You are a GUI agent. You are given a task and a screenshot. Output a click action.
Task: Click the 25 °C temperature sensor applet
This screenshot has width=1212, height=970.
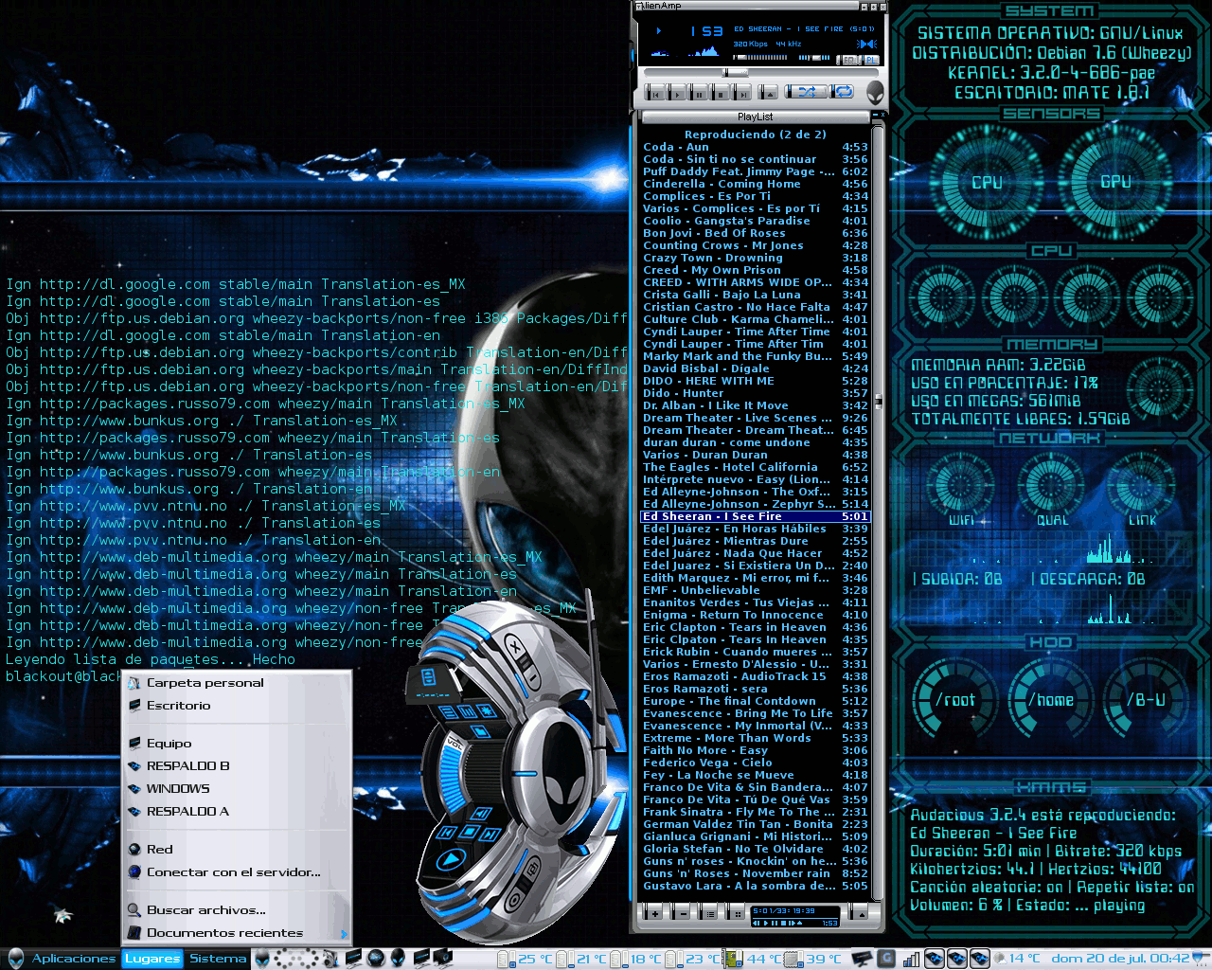point(526,959)
